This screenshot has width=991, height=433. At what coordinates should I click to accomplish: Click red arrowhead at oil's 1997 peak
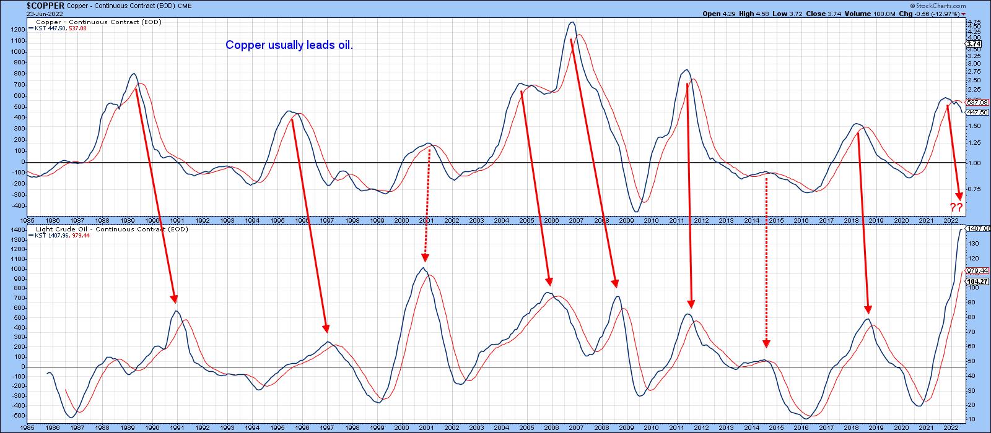pyautogui.click(x=326, y=328)
